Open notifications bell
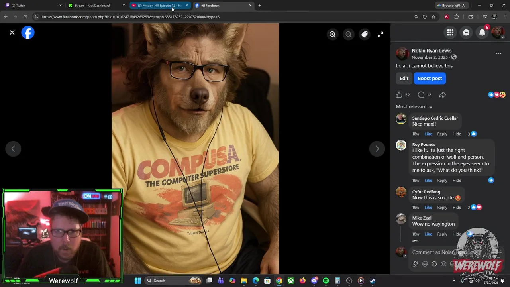This screenshot has height=287, width=510. (482, 33)
